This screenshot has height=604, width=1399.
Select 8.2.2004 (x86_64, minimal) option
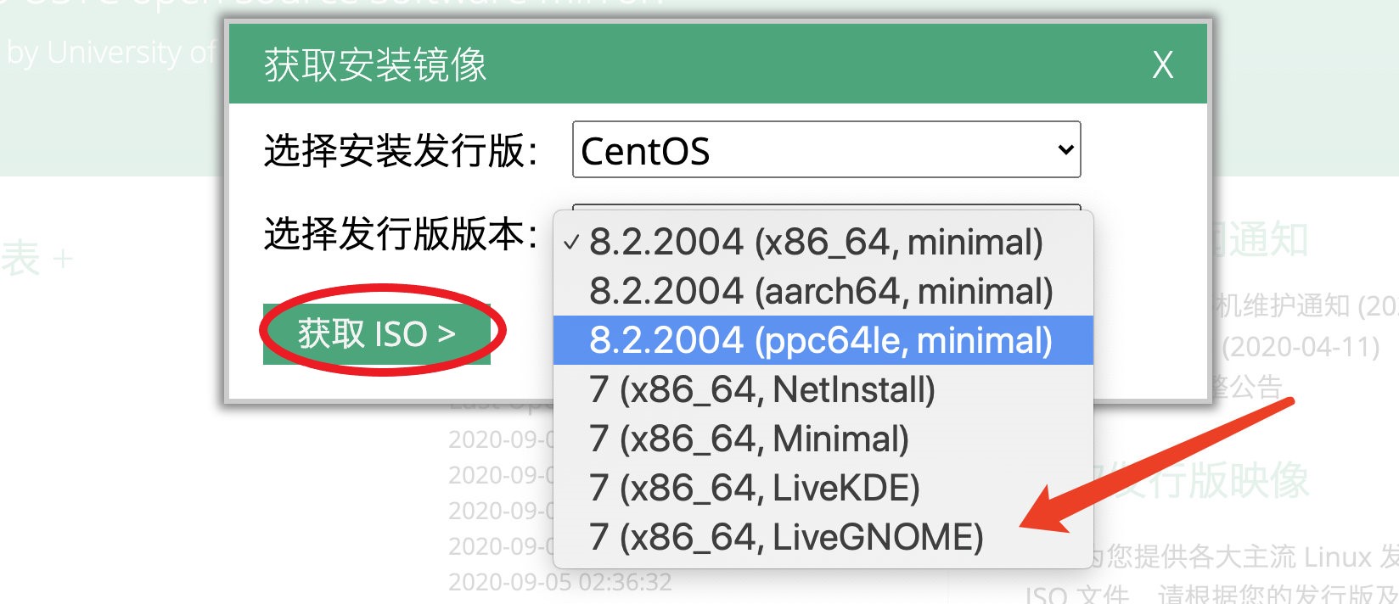coord(815,242)
